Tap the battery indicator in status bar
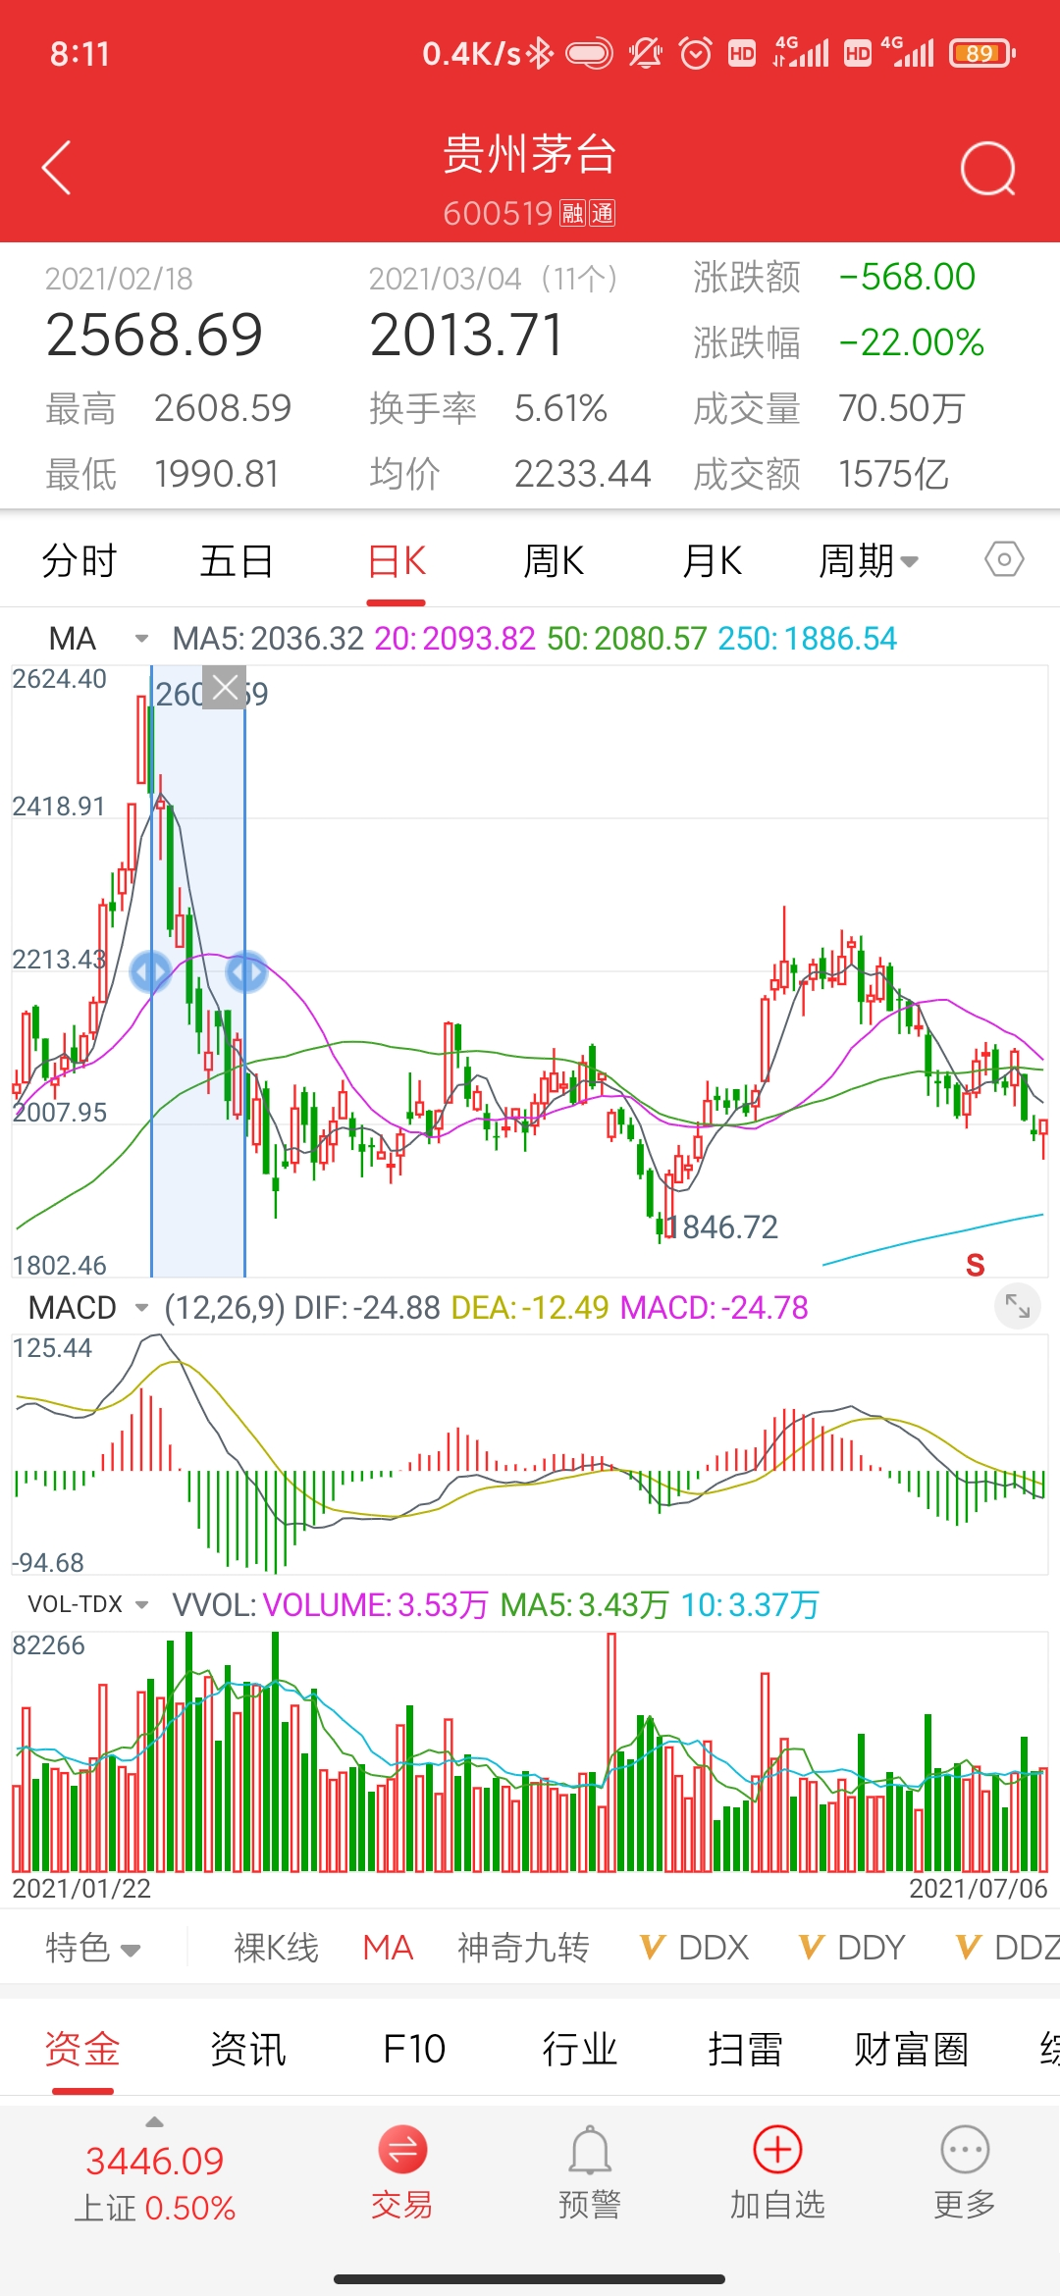The image size is (1060, 2296). pyautogui.click(x=982, y=53)
